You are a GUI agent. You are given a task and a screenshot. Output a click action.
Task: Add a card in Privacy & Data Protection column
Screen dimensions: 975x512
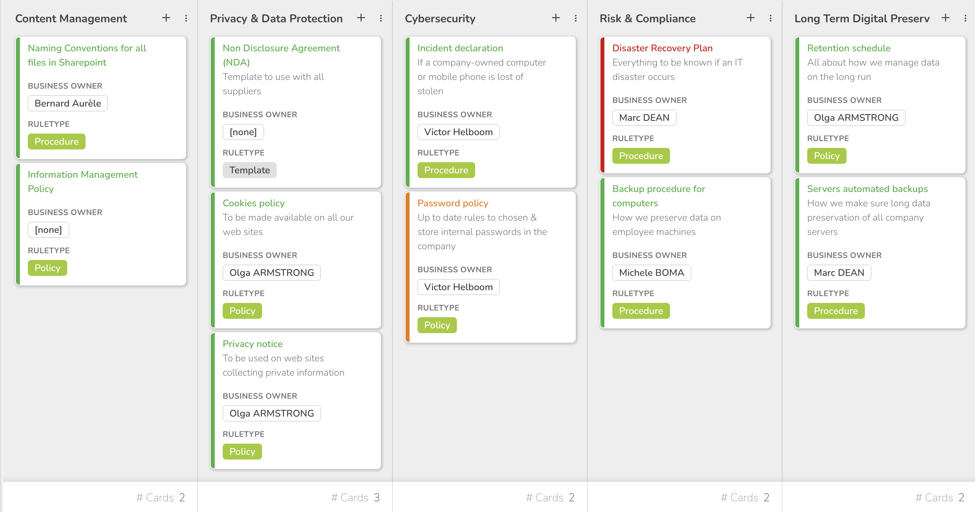(x=361, y=18)
